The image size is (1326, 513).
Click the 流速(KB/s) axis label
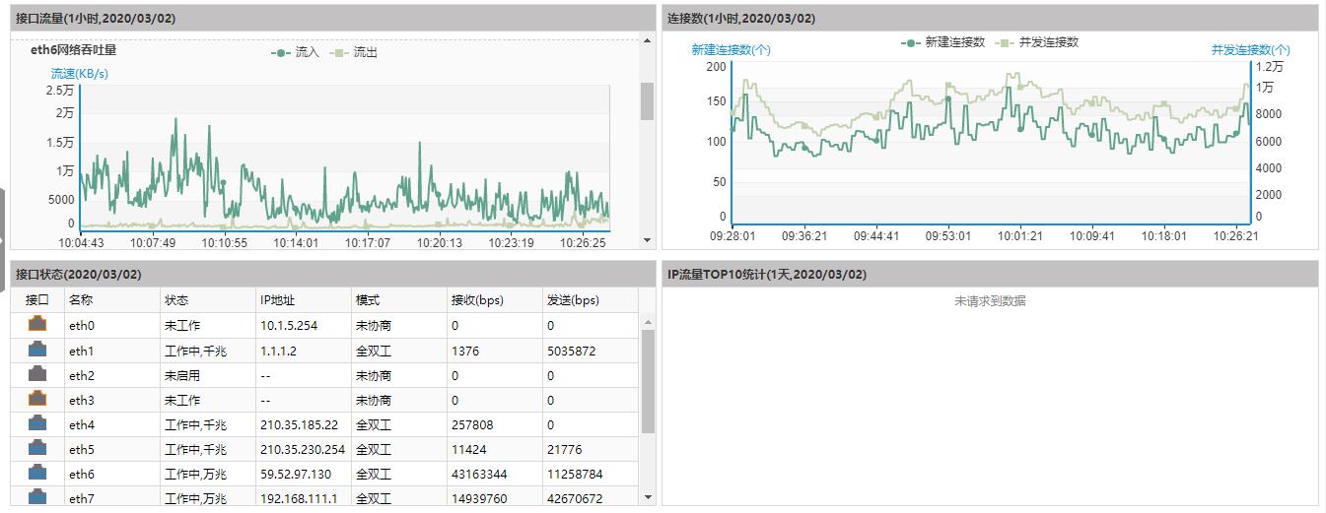(80, 73)
